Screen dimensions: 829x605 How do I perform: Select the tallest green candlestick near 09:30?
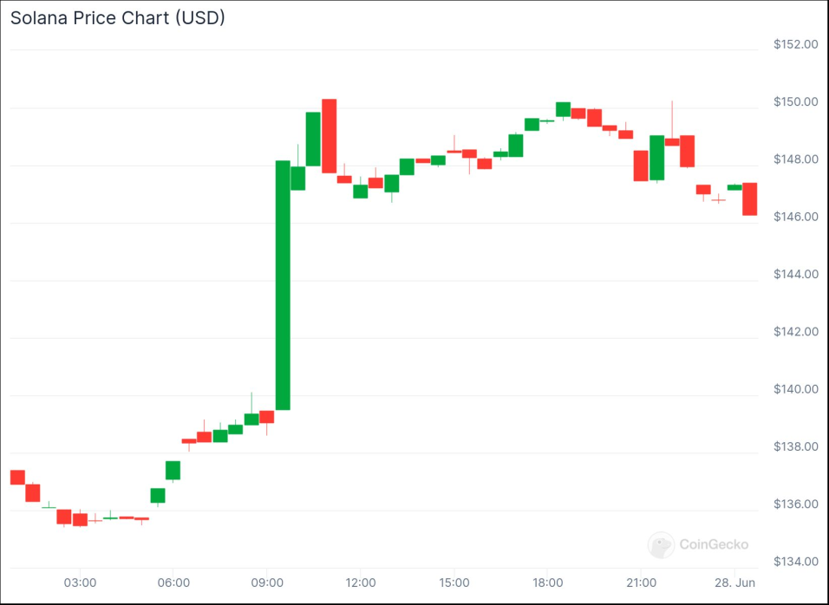283,285
